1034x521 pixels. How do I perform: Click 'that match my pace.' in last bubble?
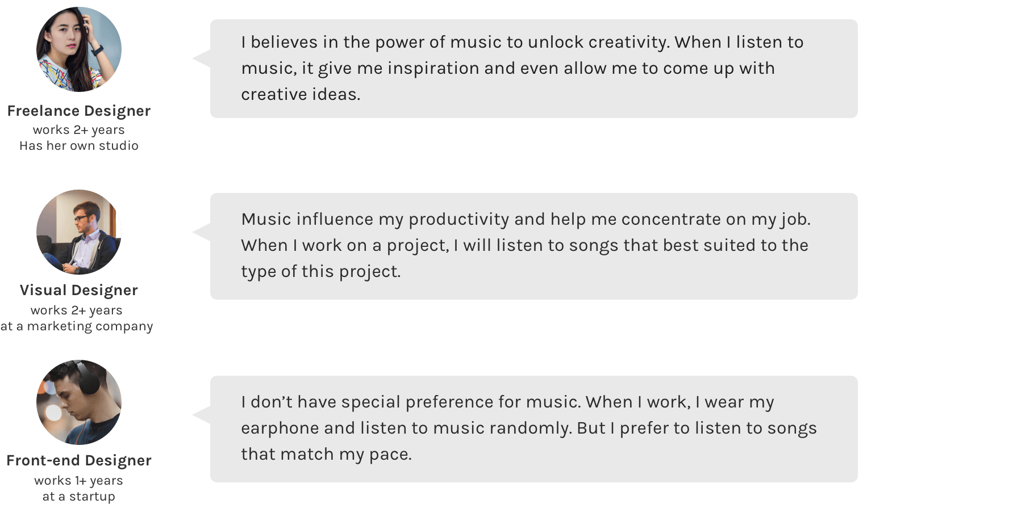tap(326, 454)
